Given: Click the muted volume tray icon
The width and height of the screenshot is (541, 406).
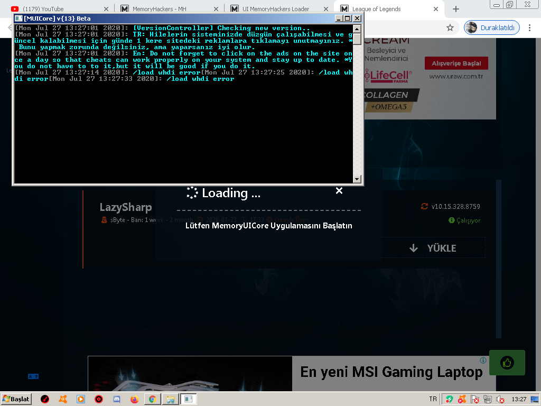Looking at the screenshot, I should pyautogui.click(x=500, y=400).
